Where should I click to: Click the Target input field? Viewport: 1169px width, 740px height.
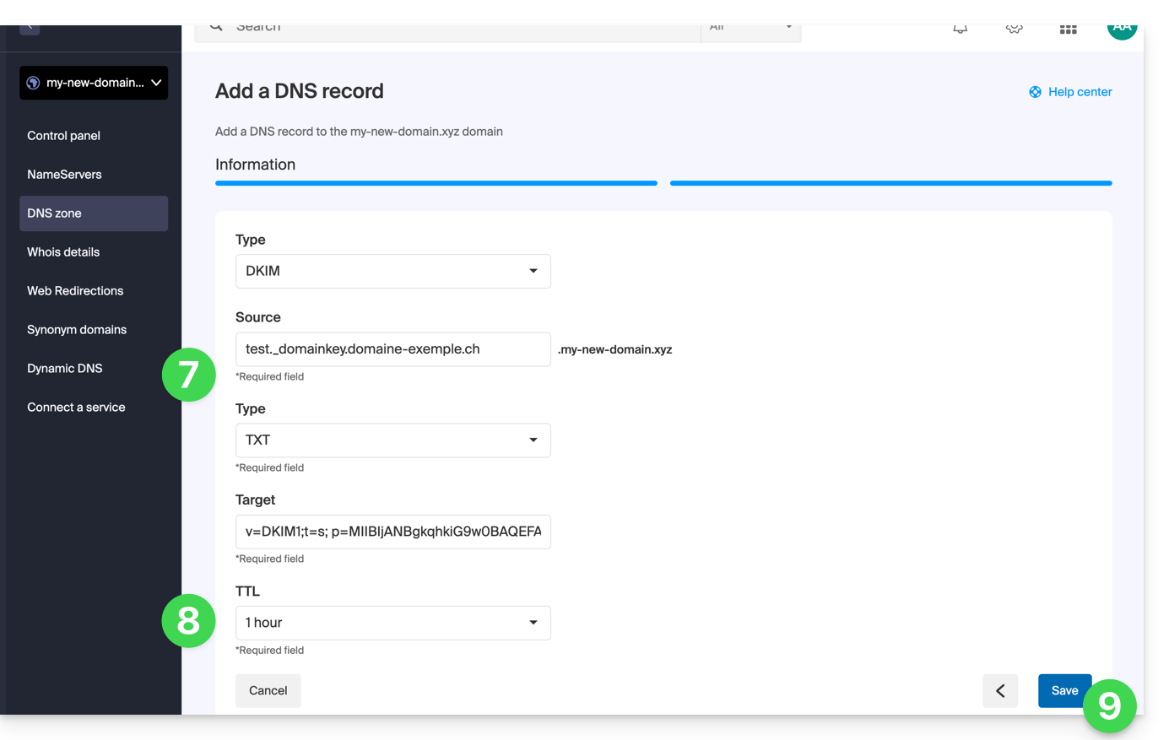[x=392, y=532]
